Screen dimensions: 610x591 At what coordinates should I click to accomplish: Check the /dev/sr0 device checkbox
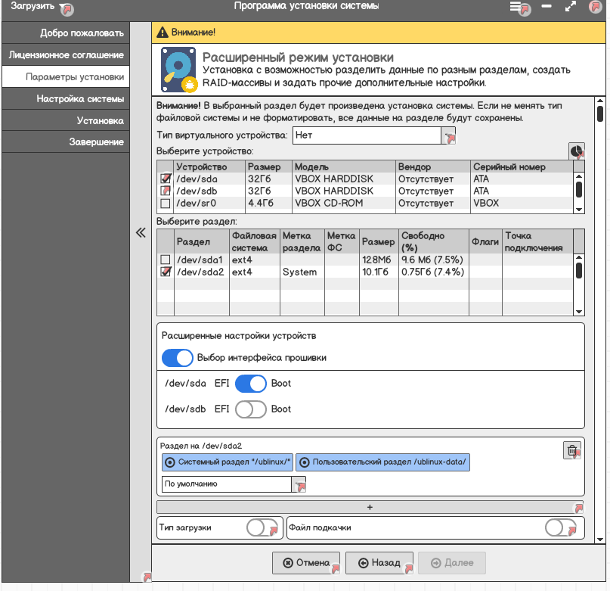click(166, 204)
